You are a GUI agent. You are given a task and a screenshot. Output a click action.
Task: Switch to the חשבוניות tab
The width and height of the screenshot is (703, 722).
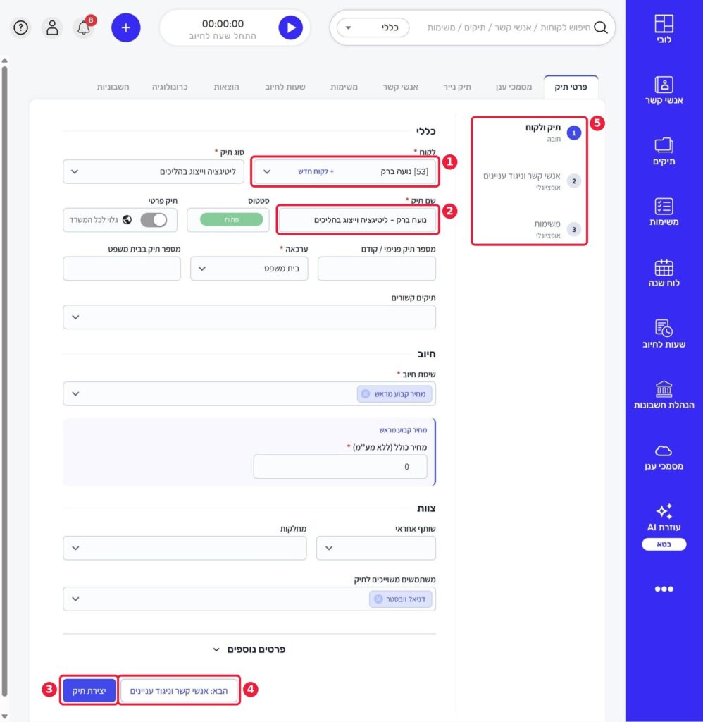click(x=113, y=87)
